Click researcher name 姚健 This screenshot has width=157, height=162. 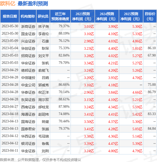click(45, 122)
